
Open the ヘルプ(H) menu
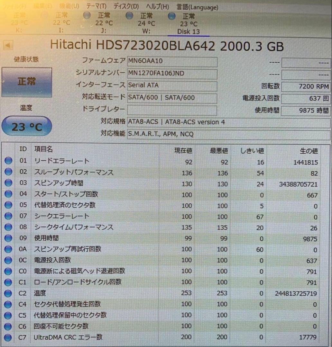coord(157,6)
